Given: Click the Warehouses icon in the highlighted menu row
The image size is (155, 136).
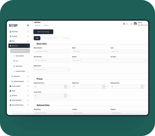Looking at the screenshot, I should 10,46.
